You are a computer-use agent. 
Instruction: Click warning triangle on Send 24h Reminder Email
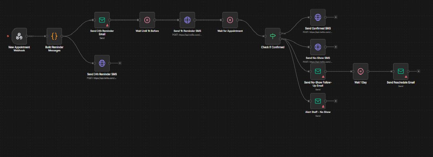click(x=107, y=25)
